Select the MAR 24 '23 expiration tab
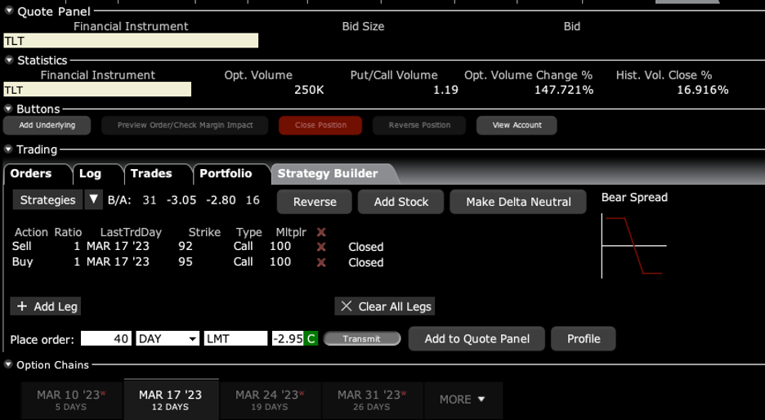This screenshot has width=765, height=420. [270, 400]
